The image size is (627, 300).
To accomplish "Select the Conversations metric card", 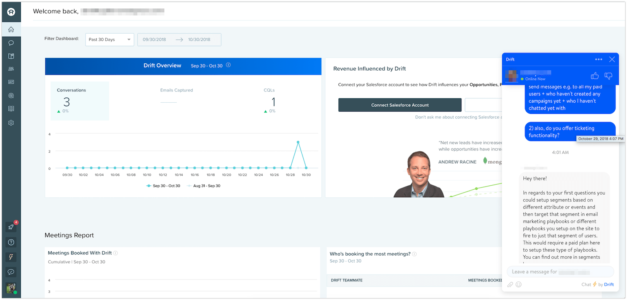I will [80, 101].
